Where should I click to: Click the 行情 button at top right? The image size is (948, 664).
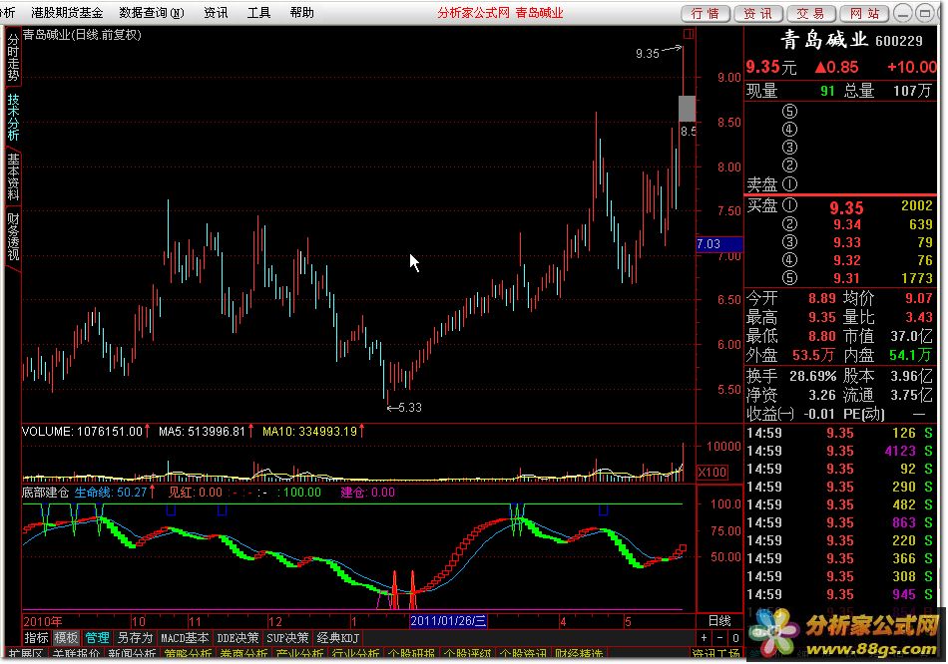706,13
